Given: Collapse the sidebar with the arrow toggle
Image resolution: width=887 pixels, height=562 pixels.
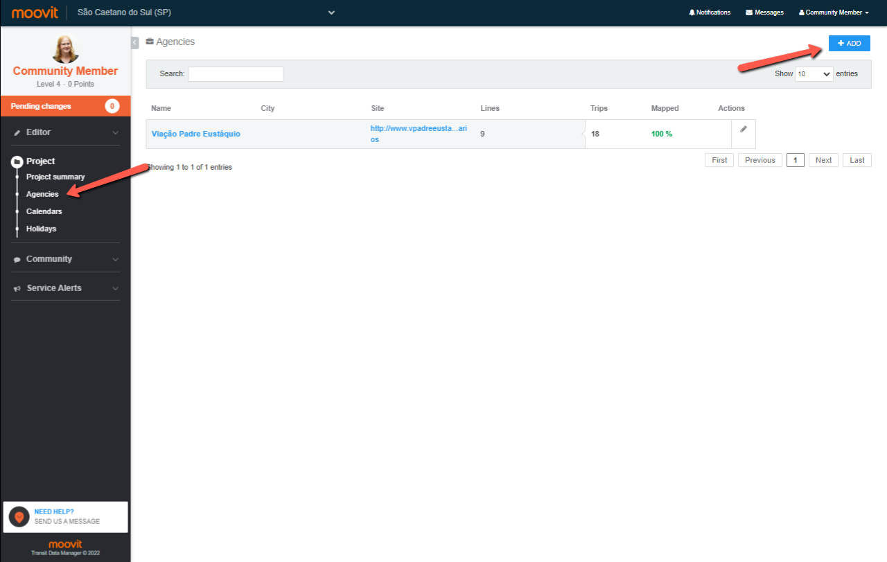Looking at the screenshot, I should point(134,42).
